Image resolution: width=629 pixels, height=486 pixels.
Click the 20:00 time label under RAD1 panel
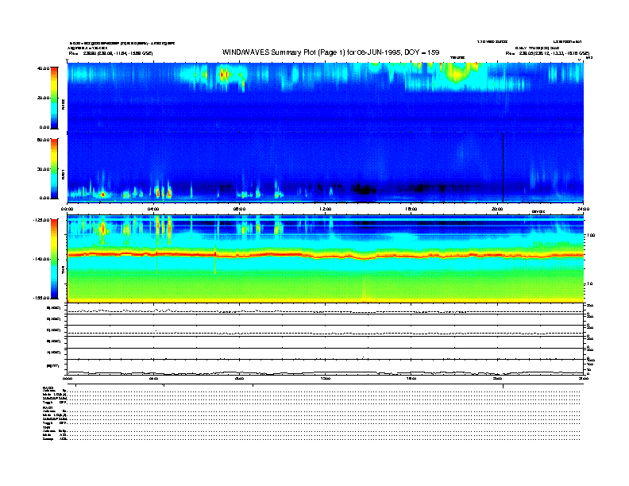(497, 209)
